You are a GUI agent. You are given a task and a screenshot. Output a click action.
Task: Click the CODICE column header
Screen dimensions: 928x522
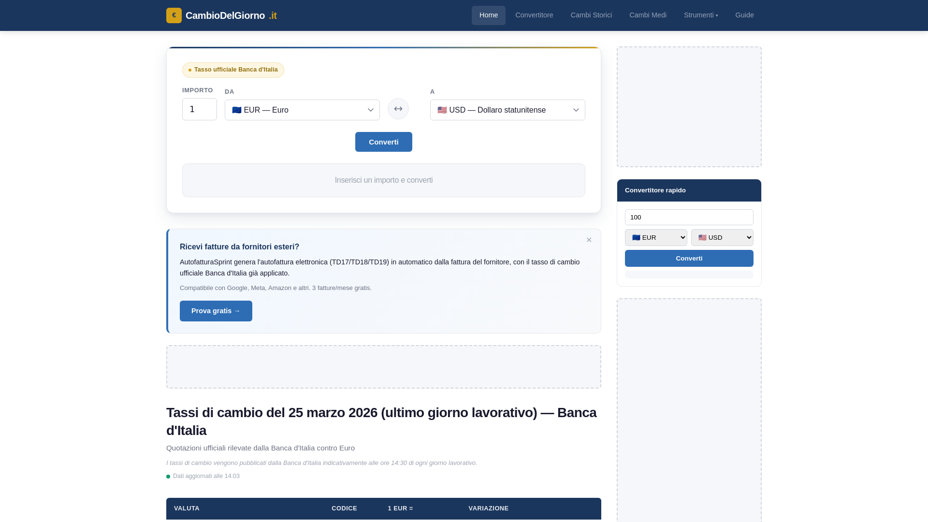tap(344, 508)
